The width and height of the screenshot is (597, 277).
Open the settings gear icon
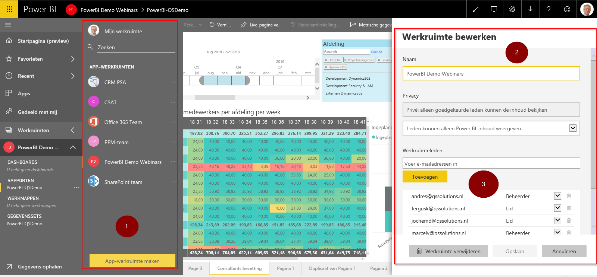tap(512, 9)
